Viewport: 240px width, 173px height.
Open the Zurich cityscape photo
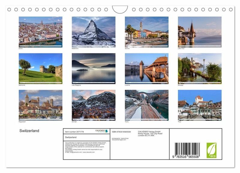(x=40, y=31)
